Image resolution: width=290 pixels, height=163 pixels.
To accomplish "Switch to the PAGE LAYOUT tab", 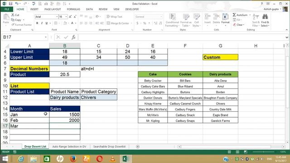I will (53, 9).
